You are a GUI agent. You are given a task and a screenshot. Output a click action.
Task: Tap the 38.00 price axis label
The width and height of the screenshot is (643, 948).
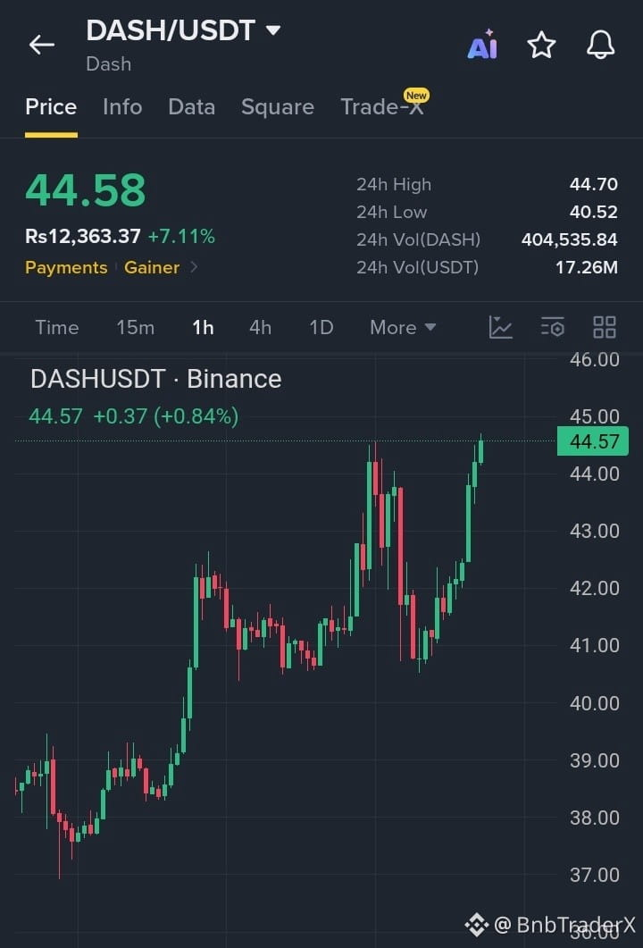click(x=595, y=818)
